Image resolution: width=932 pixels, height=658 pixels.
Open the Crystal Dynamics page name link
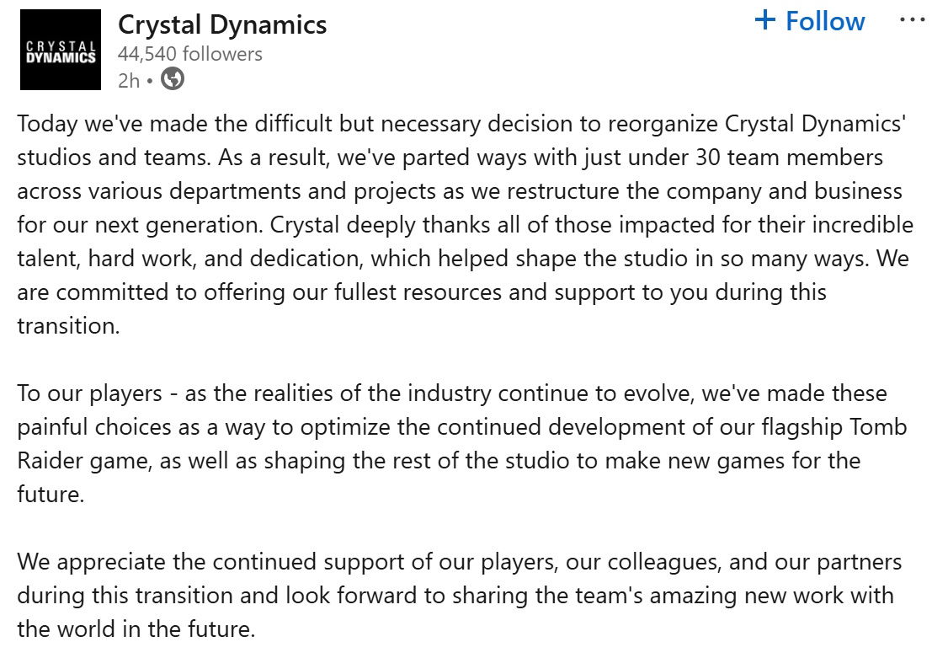coord(223,24)
